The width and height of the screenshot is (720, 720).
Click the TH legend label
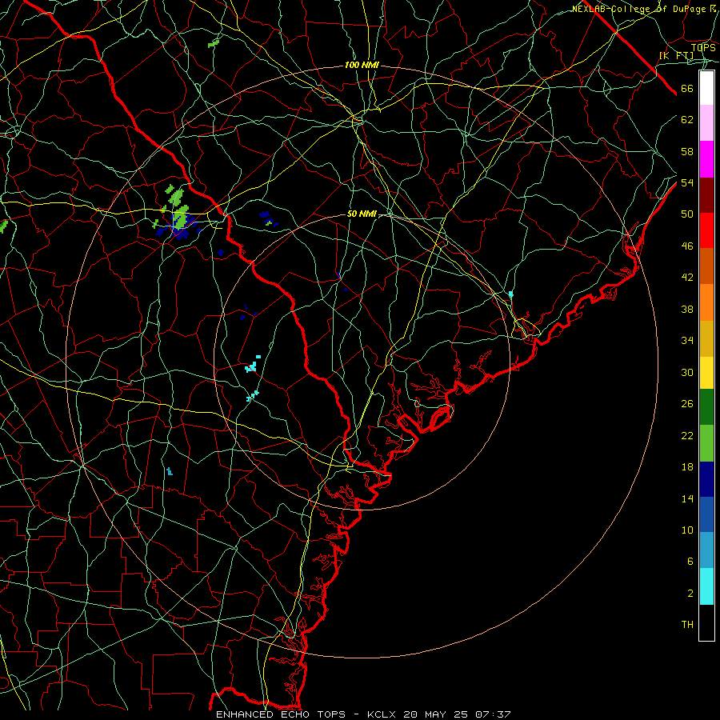click(687, 625)
